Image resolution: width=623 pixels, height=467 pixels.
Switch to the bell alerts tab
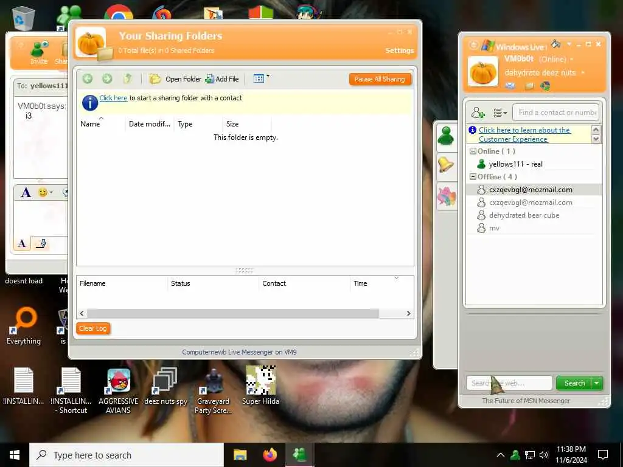click(x=446, y=164)
